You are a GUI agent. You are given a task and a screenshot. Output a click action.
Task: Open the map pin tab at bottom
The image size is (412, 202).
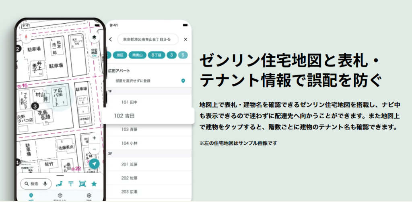[x=31, y=196]
